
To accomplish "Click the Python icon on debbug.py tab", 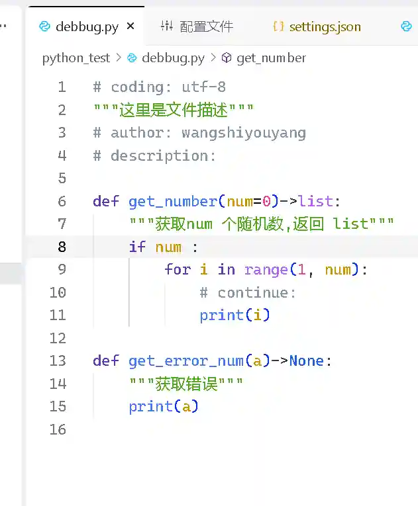I will (x=44, y=26).
